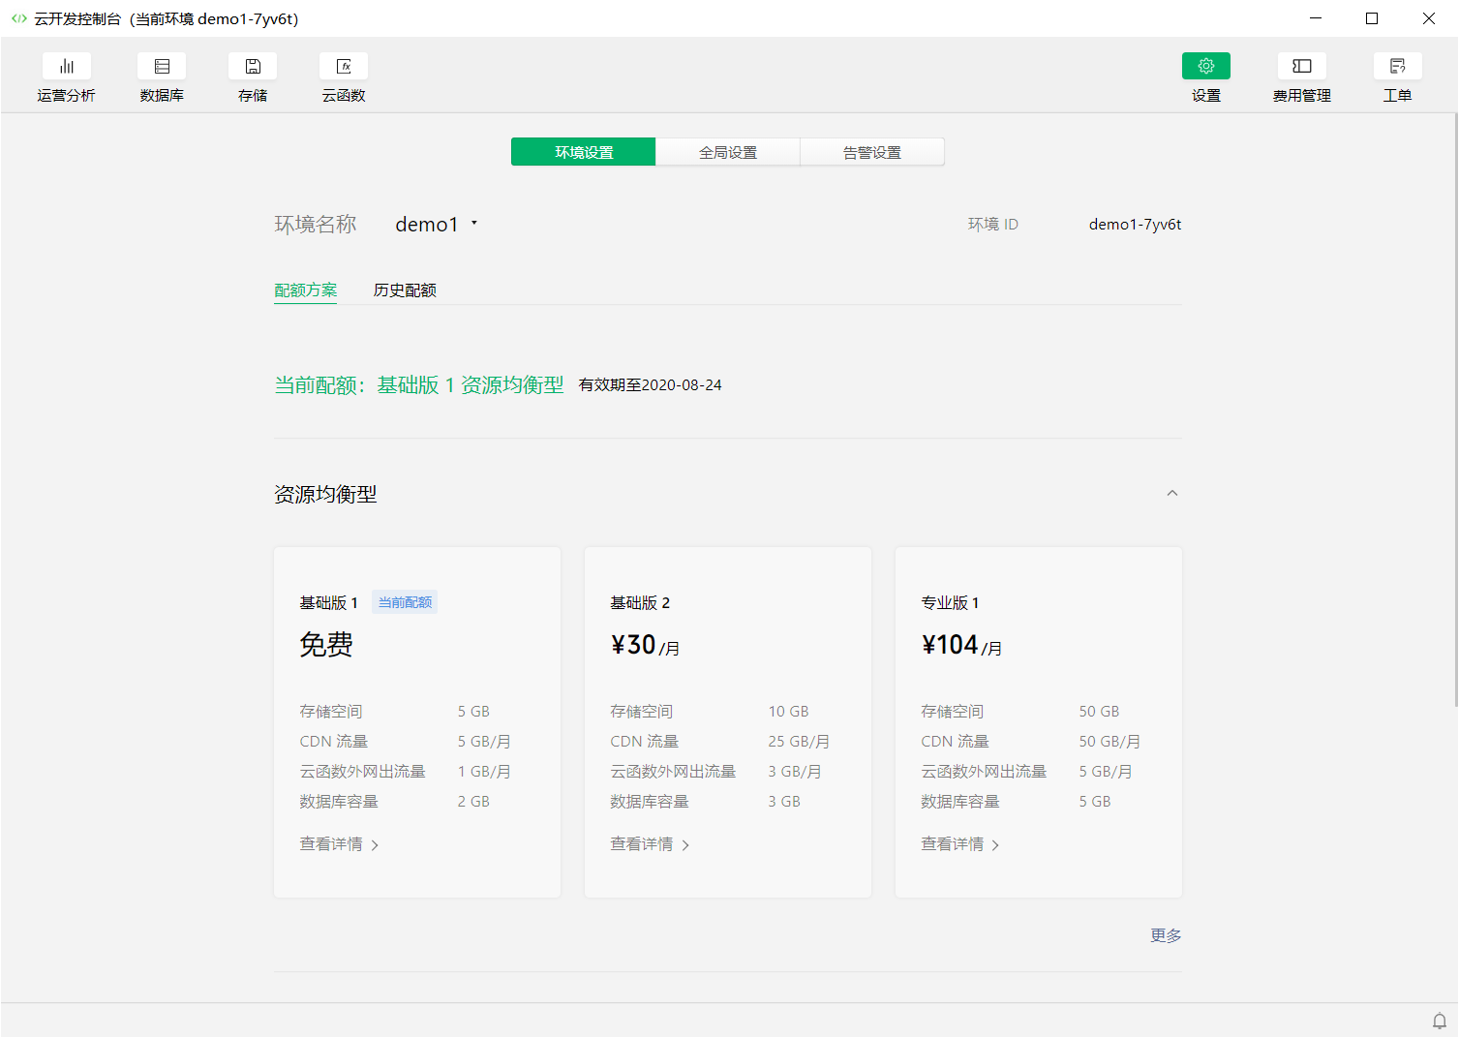
Task: Switch to the 全局设置 tab
Action: (x=728, y=152)
